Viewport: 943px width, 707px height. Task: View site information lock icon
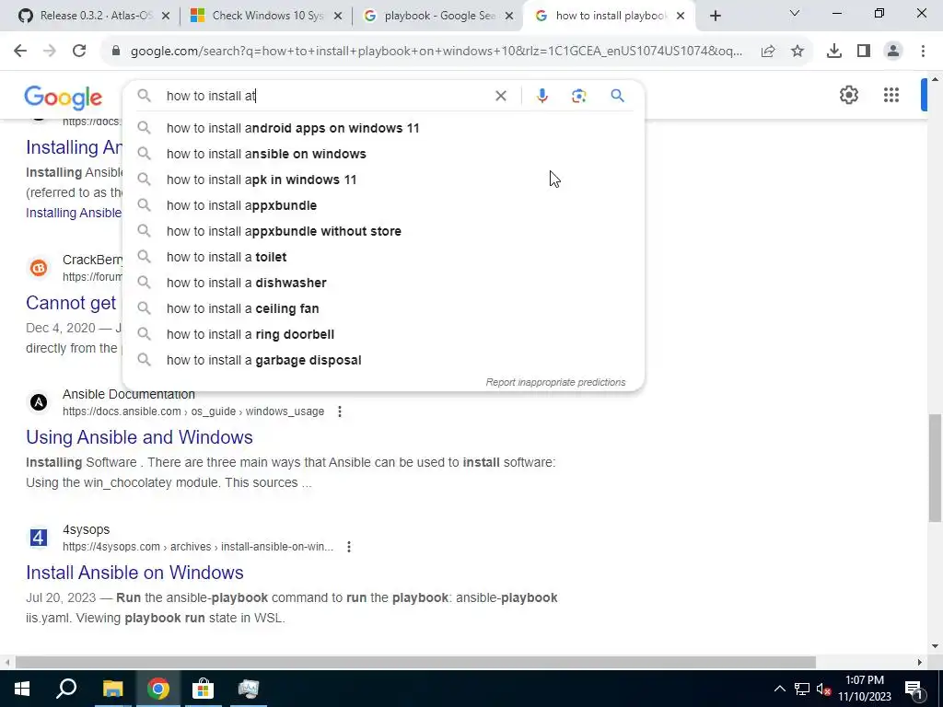(116, 52)
